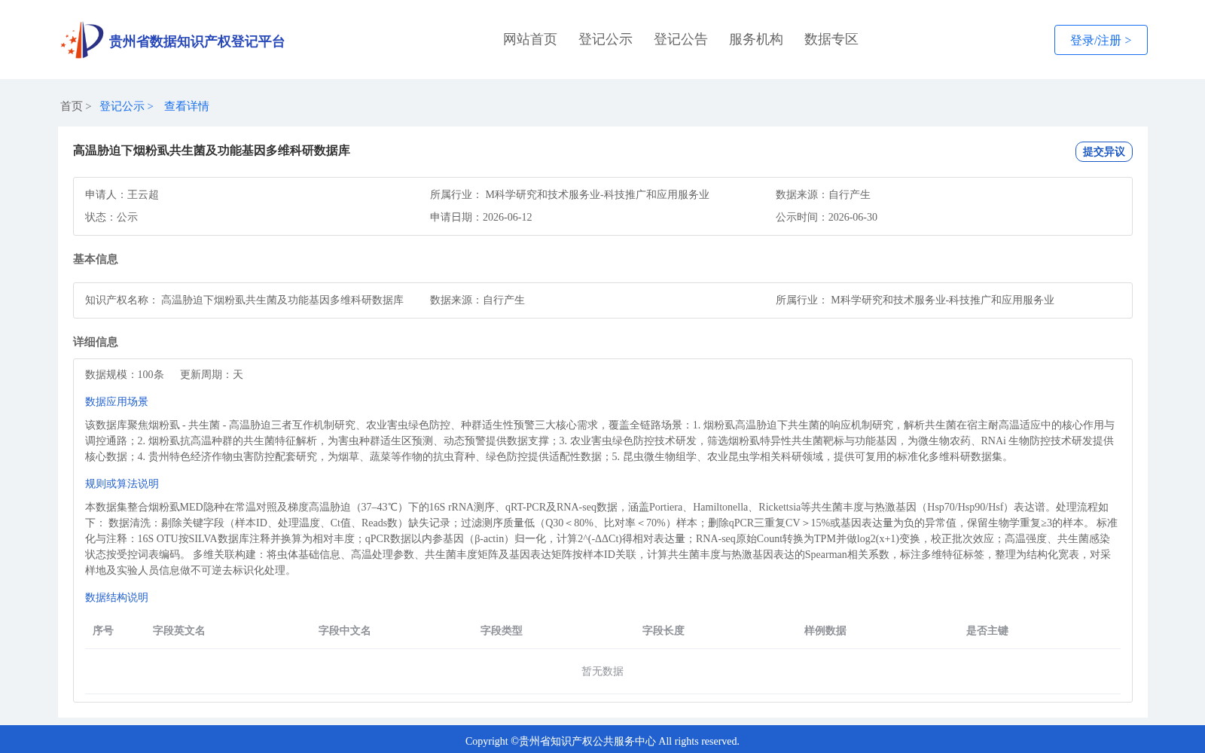Click the 字段长度 column header
Viewport: 1205px width, 753px height.
point(664,630)
